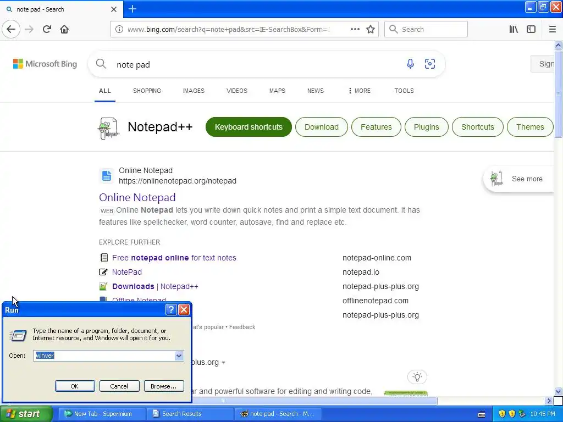The height and width of the screenshot is (422, 563).
Task: Bookmark this page with the star
Action: pos(371,29)
